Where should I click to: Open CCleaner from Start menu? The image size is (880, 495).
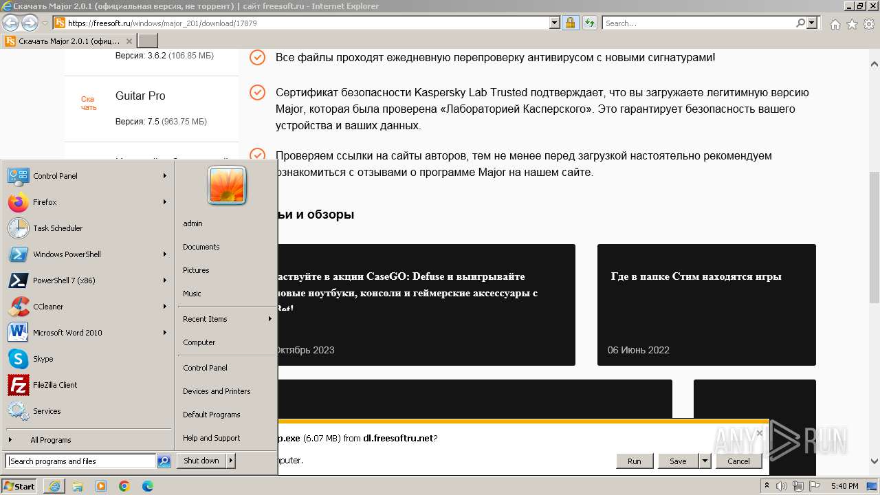88,307
